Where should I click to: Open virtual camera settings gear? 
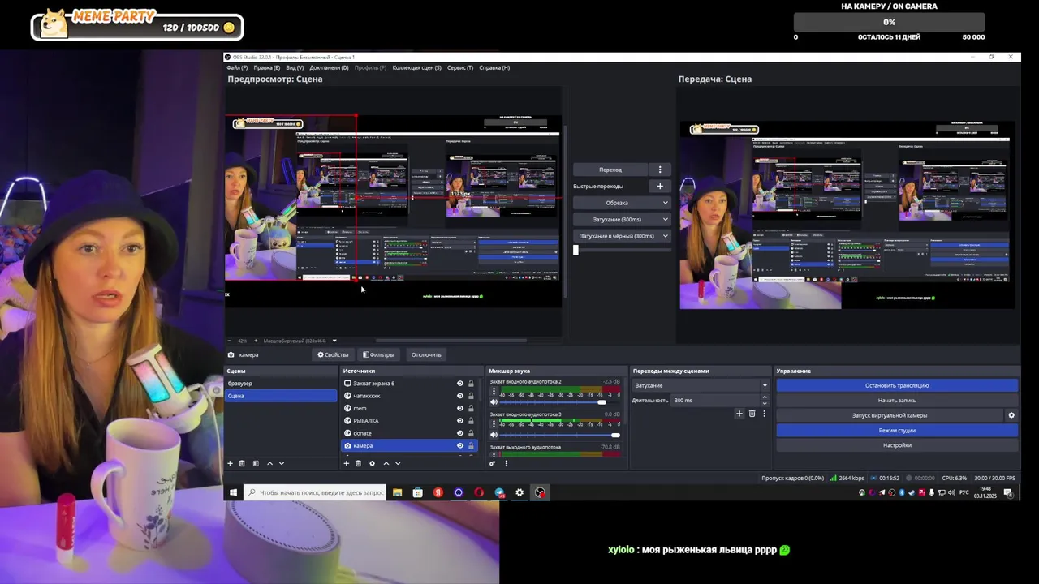(x=1011, y=415)
